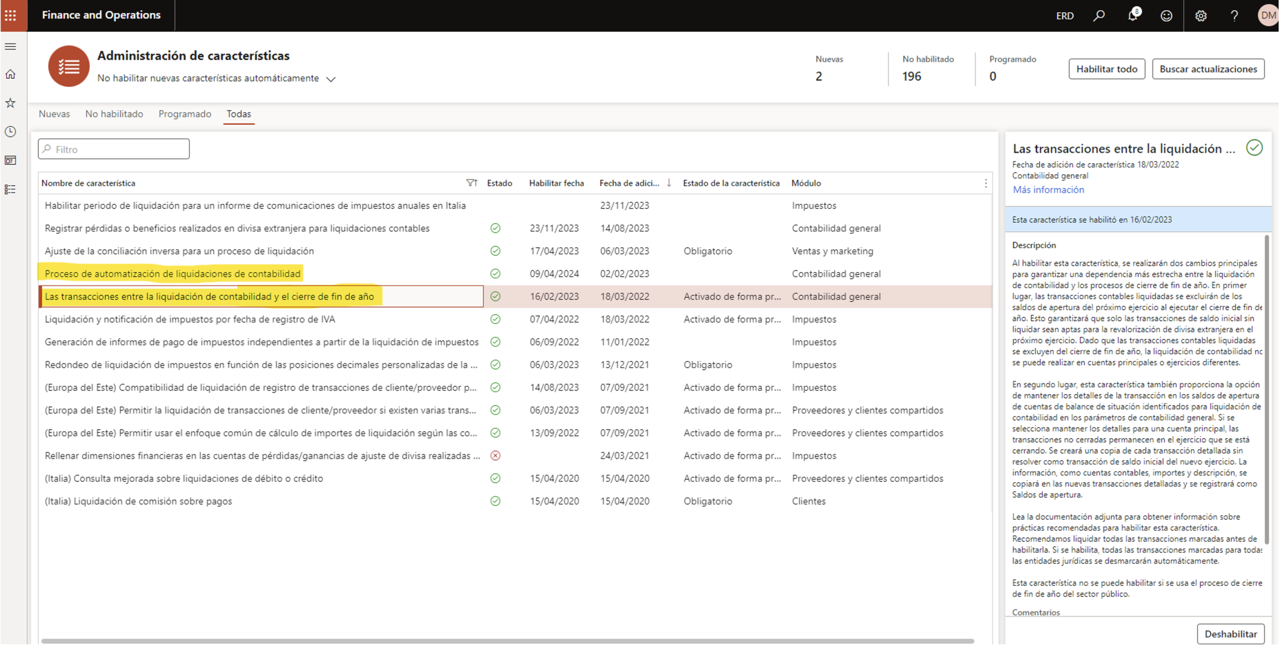
Task: Select 'Generación de informes de pago de impuestos' row
Action: 515,342
